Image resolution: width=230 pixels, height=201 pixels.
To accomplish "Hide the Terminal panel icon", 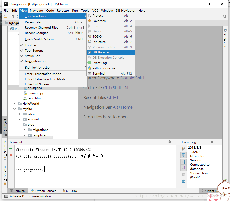I will tap(177, 142).
